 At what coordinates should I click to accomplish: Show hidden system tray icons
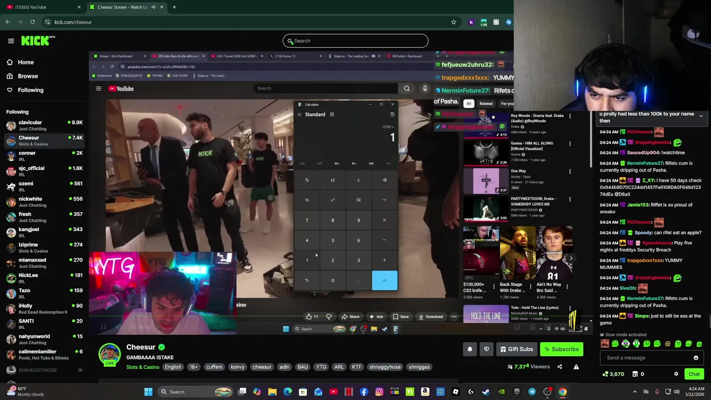pyautogui.click(x=635, y=392)
